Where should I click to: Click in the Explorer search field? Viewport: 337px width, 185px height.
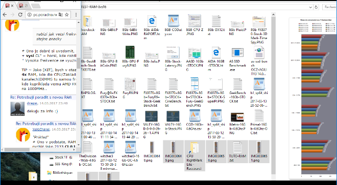(x=329, y=7)
